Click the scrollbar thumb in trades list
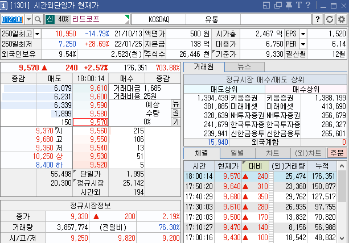The height and width of the screenshot is (243, 349). 342,186
